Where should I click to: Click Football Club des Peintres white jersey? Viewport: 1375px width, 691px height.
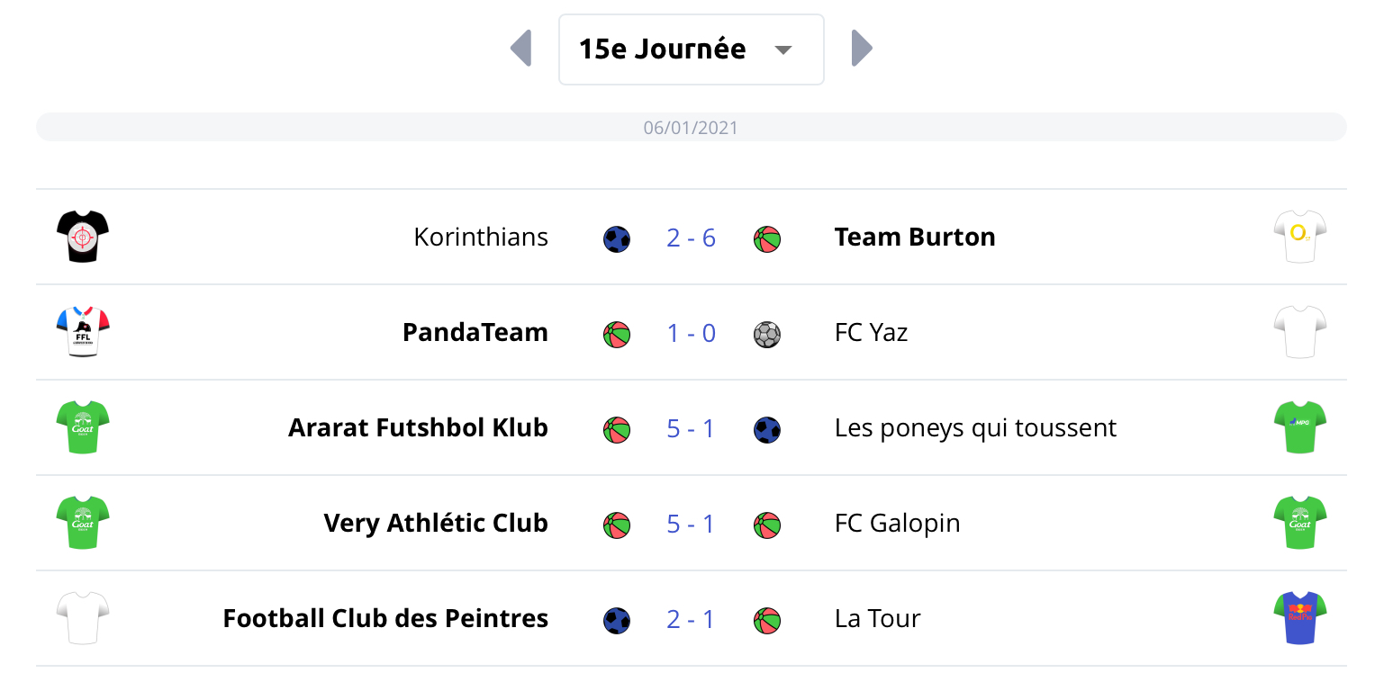tap(82, 618)
